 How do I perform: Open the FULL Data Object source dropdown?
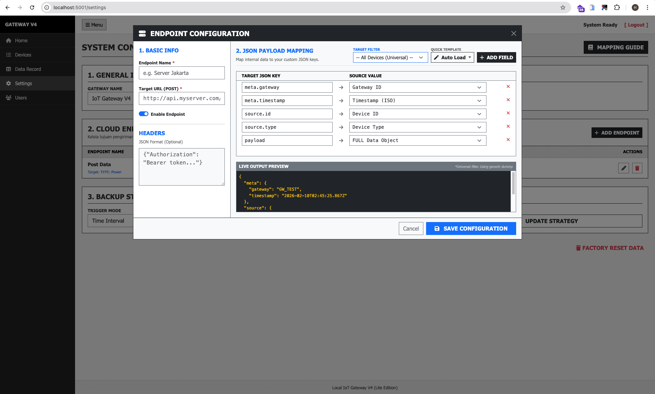[x=417, y=141]
